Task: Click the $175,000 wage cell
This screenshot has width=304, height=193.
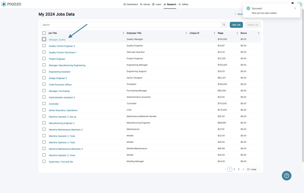Action: [222, 110]
